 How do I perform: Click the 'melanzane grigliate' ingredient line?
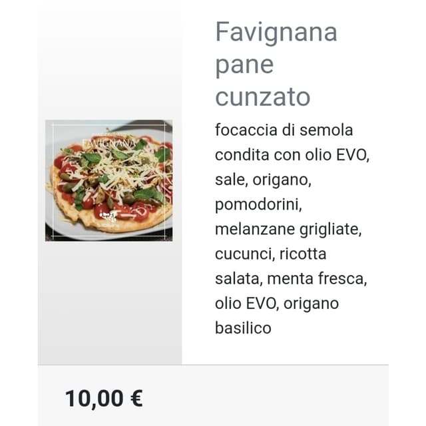pyautogui.click(x=288, y=229)
